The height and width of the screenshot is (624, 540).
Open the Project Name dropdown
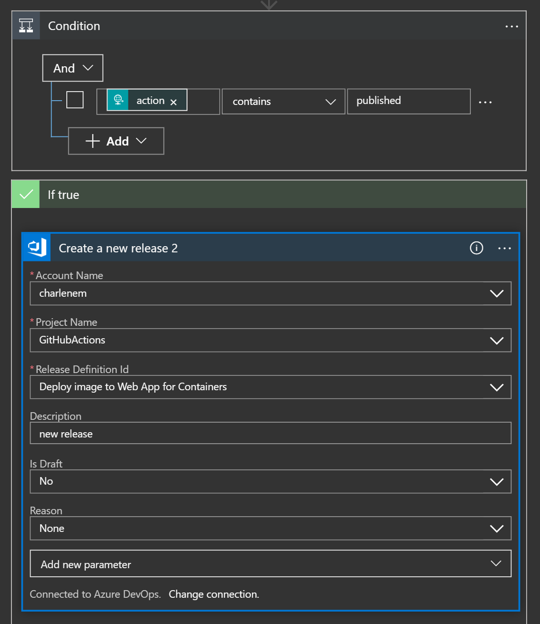pyautogui.click(x=270, y=340)
